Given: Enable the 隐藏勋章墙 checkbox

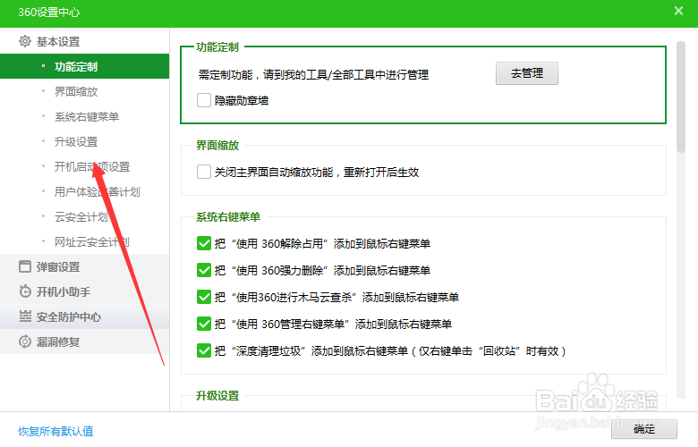Looking at the screenshot, I should tap(204, 100).
